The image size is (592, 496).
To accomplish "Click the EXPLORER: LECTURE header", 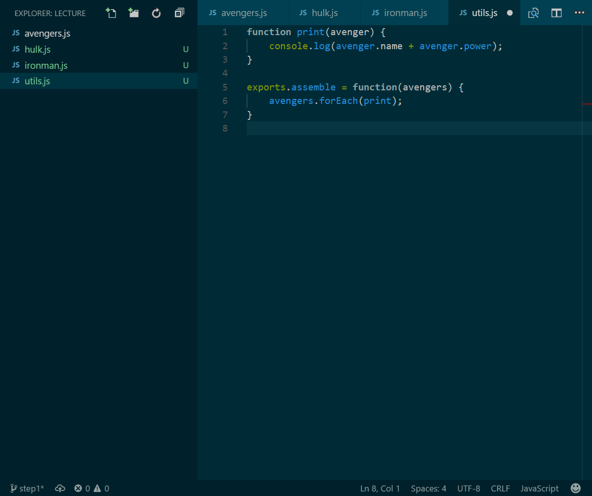I will coord(50,13).
